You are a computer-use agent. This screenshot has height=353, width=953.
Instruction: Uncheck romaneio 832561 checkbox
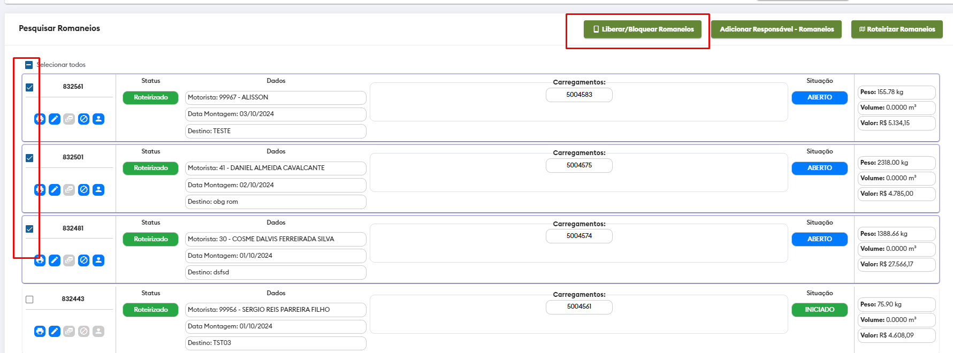tap(29, 87)
